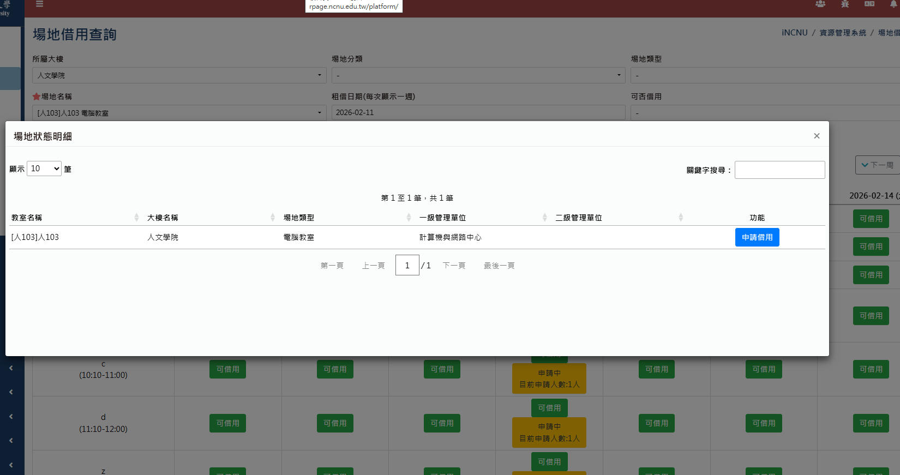The width and height of the screenshot is (900, 475).
Task: Click 可借用 above 申請中 in 11:10-12:00 row
Action: coord(549,408)
